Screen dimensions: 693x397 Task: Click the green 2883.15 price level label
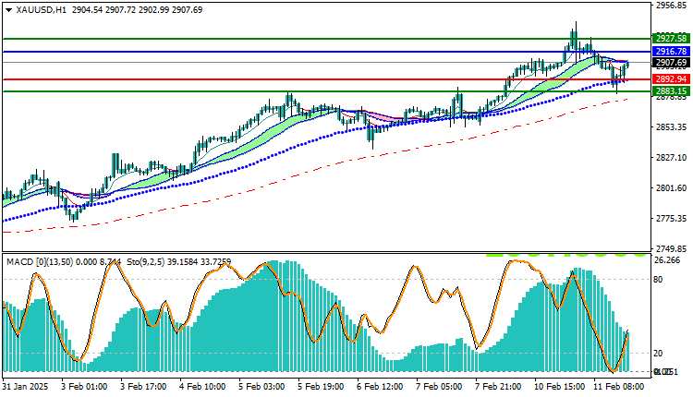(x=672, y=91)
